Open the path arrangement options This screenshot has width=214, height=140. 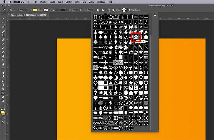108,10
